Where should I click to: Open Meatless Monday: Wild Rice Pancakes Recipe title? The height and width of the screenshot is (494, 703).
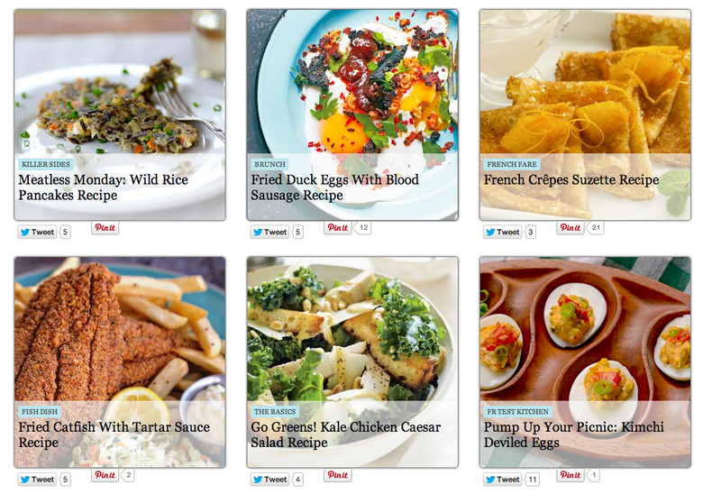pos(103,188)
